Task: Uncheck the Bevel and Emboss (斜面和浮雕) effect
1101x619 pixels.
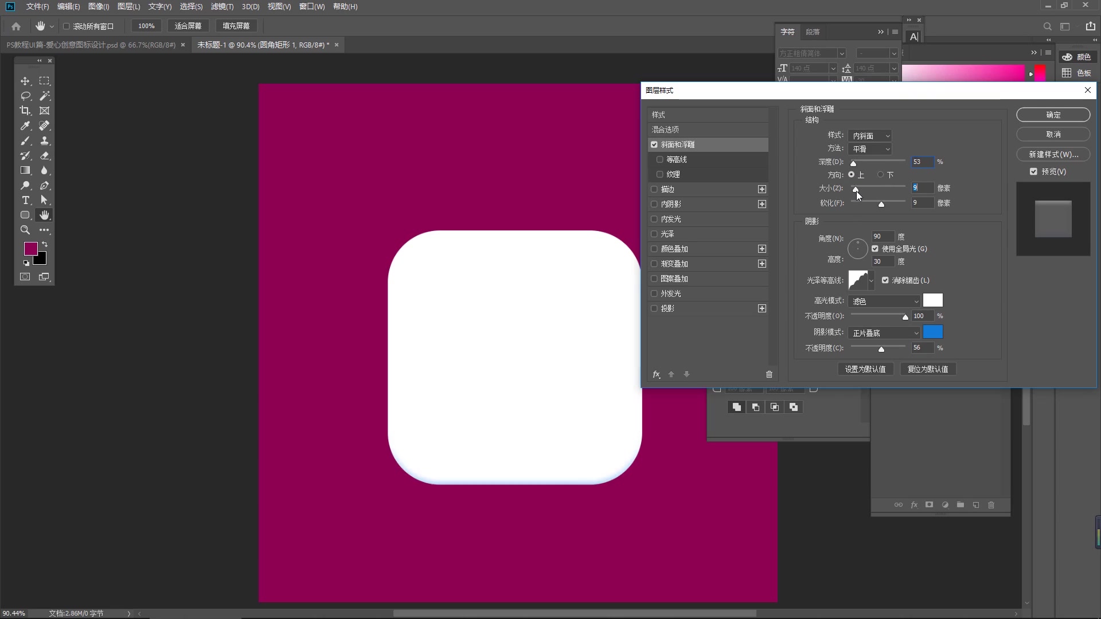Action: tap(654, 144)
